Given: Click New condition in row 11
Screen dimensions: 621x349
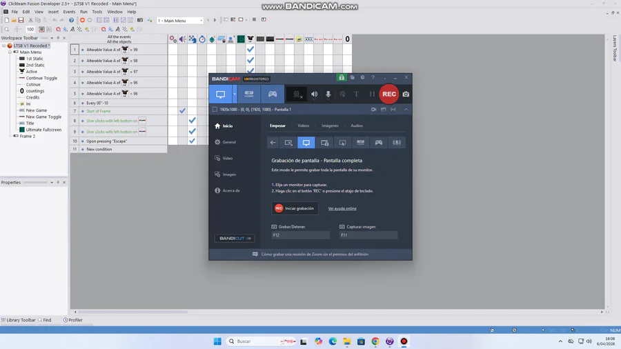Looking at the screenshot, I should point(99,150).
